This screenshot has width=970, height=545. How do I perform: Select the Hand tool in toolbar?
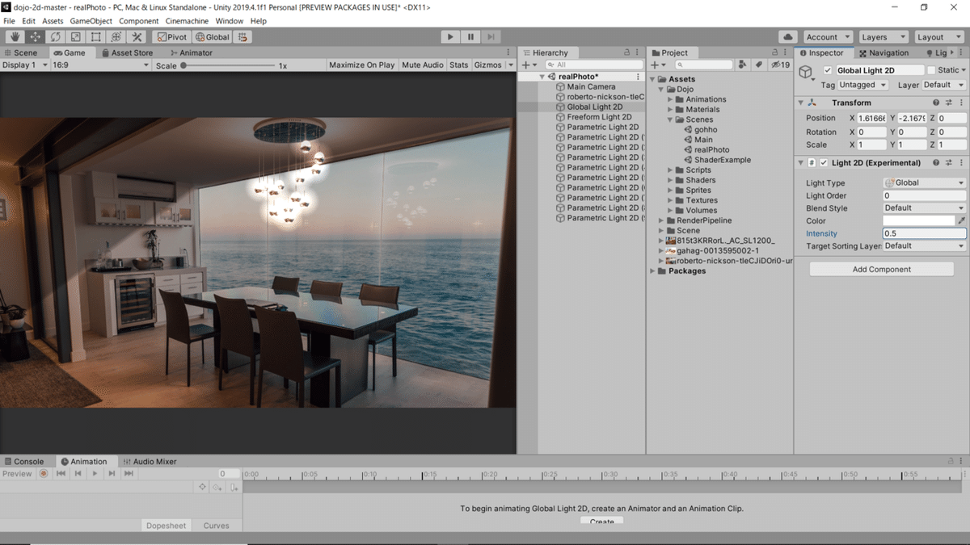pos(15,37)
